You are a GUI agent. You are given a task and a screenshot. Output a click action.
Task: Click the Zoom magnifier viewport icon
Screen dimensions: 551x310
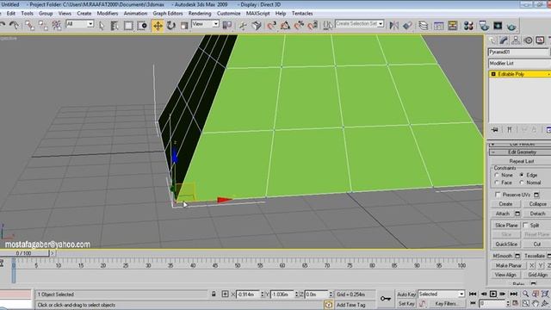click(525, 294)
